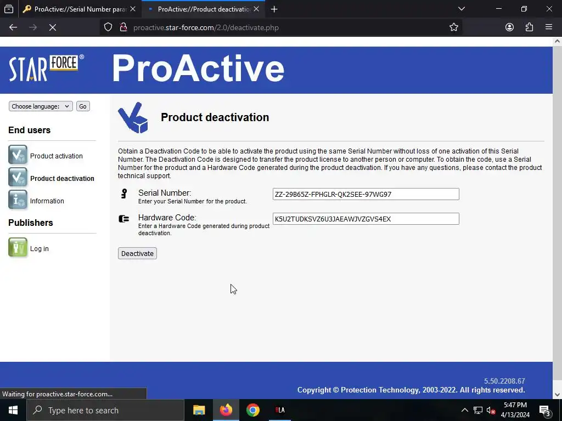562x421 pixels.
Task: Click the Go language button
Action: pos(83,106)
